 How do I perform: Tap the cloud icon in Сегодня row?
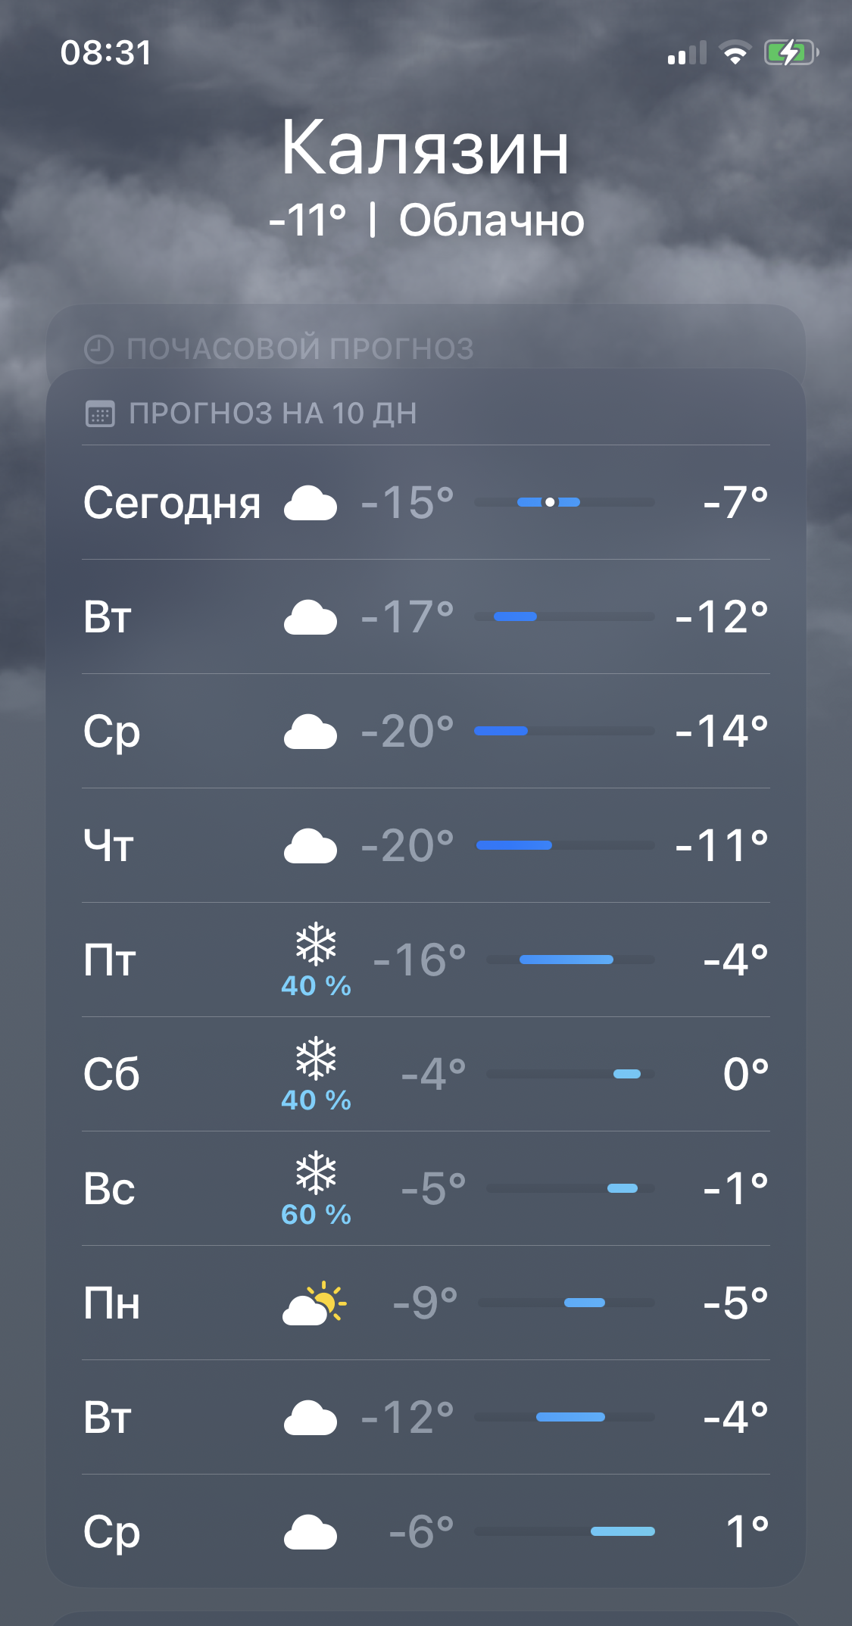tap(310, 504)
